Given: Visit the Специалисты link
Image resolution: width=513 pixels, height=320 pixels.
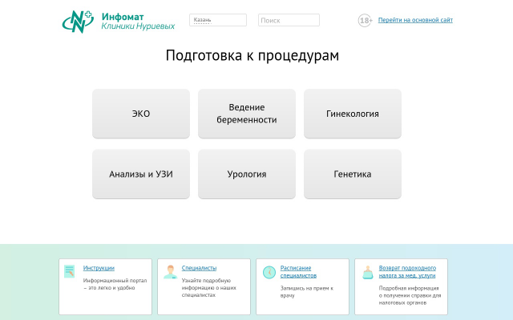Looking at the screenshot, I should point(199,268).
